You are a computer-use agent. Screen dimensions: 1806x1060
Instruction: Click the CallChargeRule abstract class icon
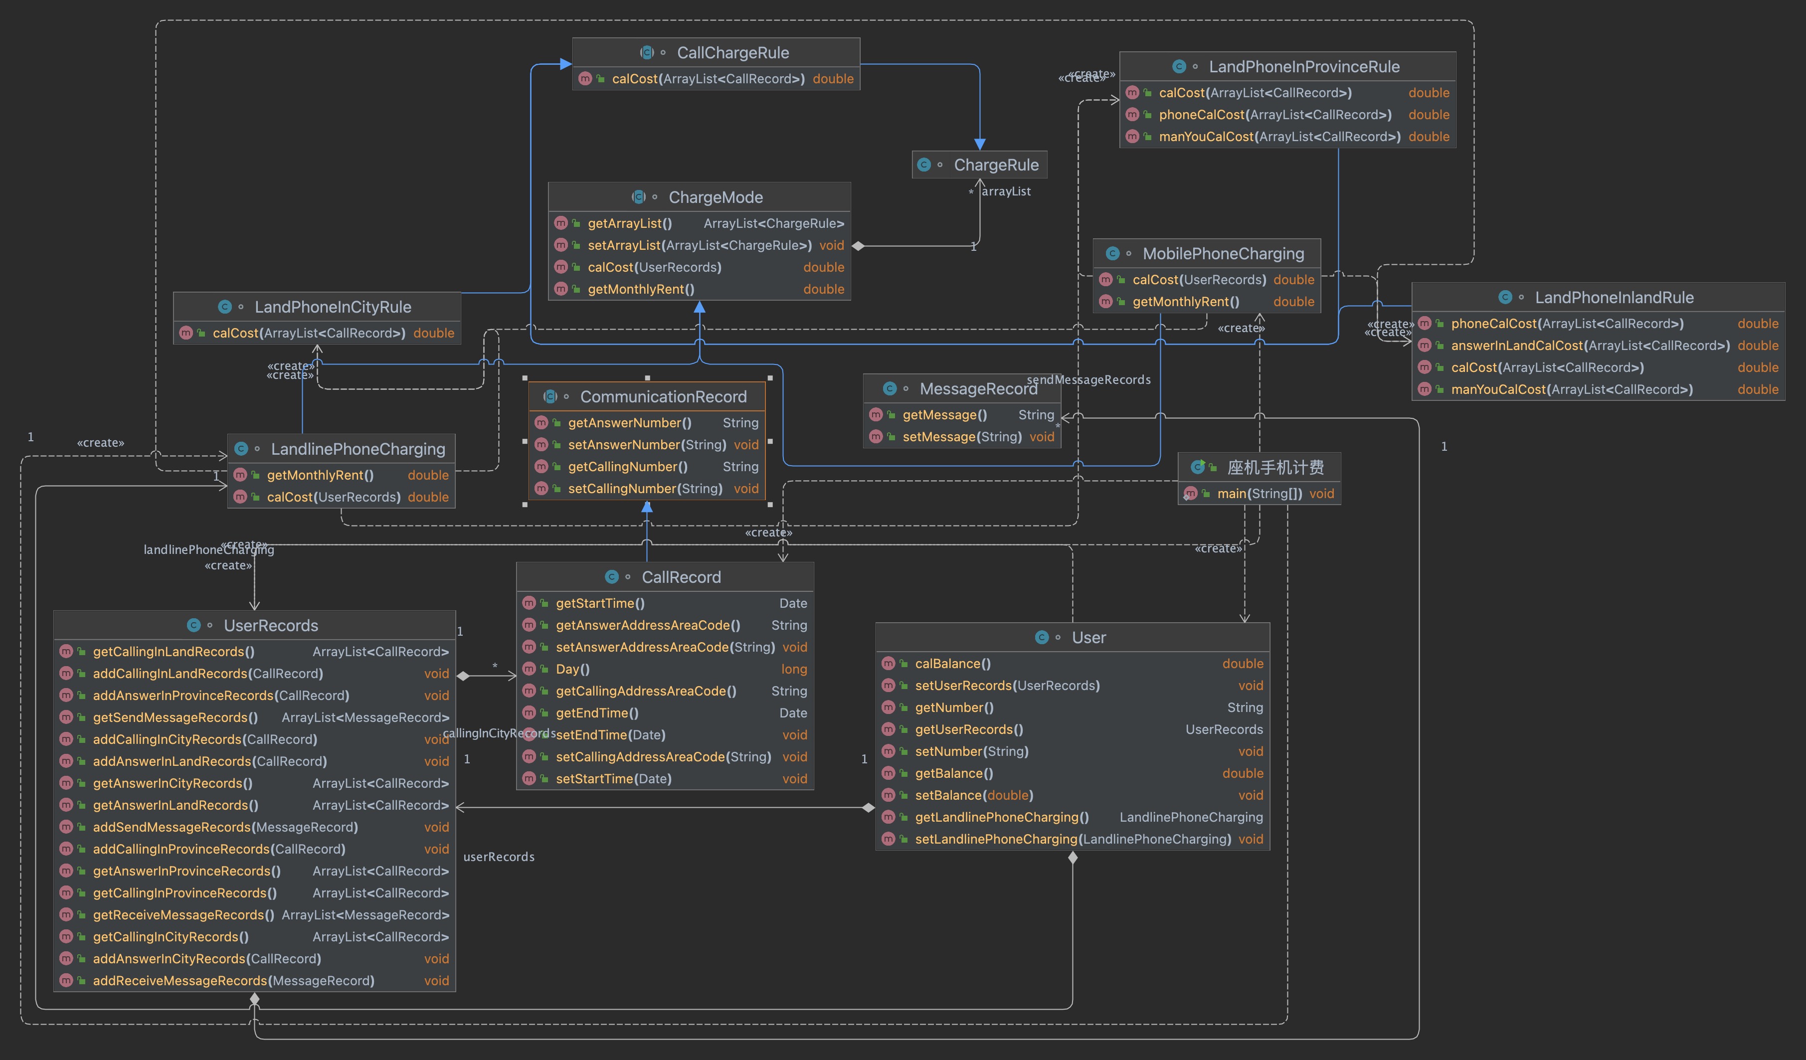click(646, 52)
